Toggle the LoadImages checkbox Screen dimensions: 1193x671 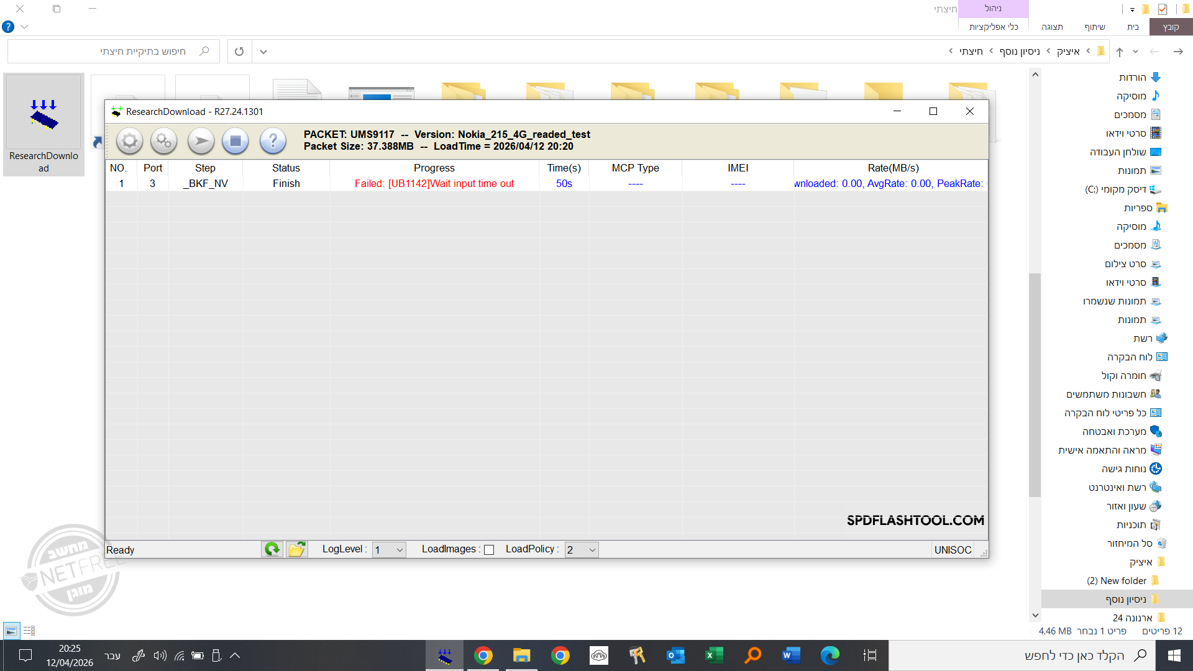point(489,550)
